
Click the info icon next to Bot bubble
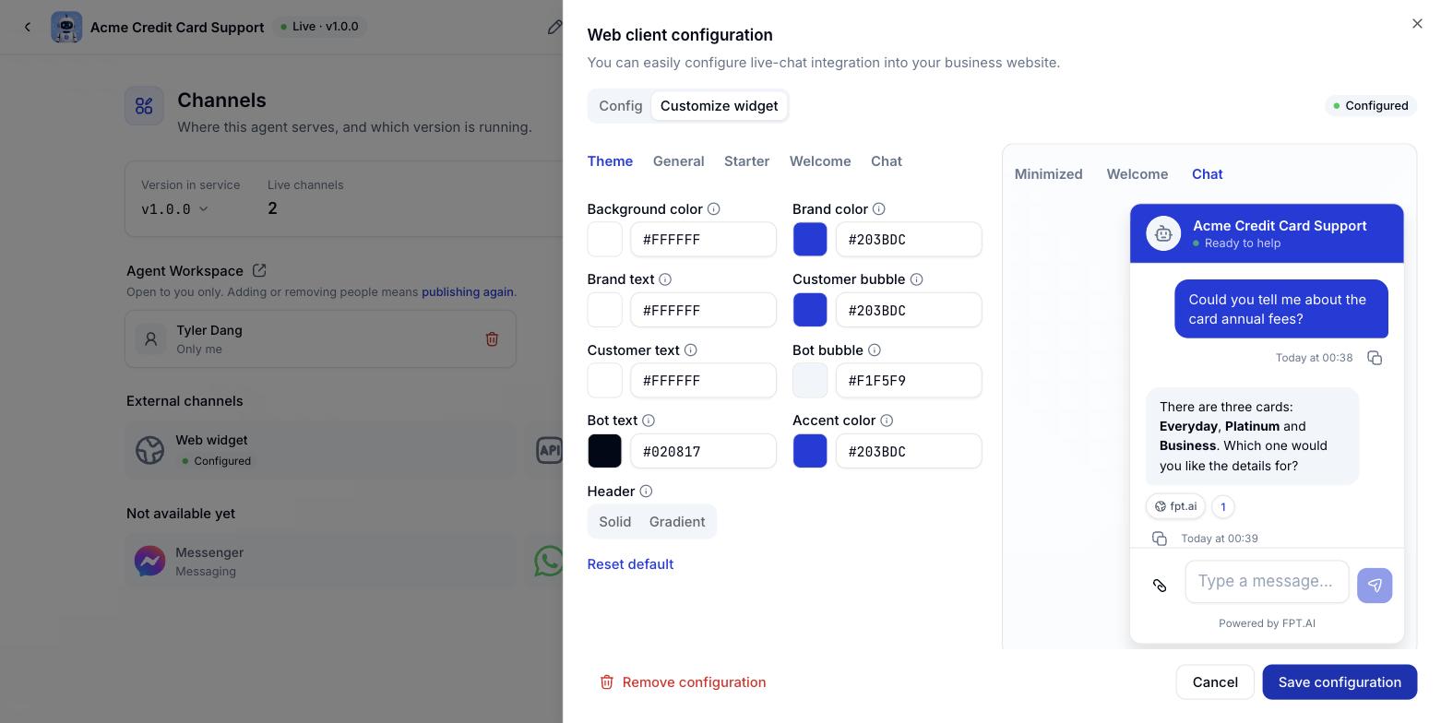[x=875, y=350]
